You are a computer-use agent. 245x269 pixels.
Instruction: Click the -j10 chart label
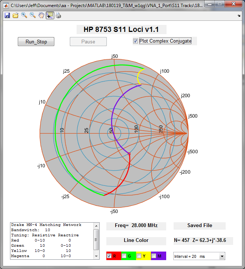[x=41, y=166]
